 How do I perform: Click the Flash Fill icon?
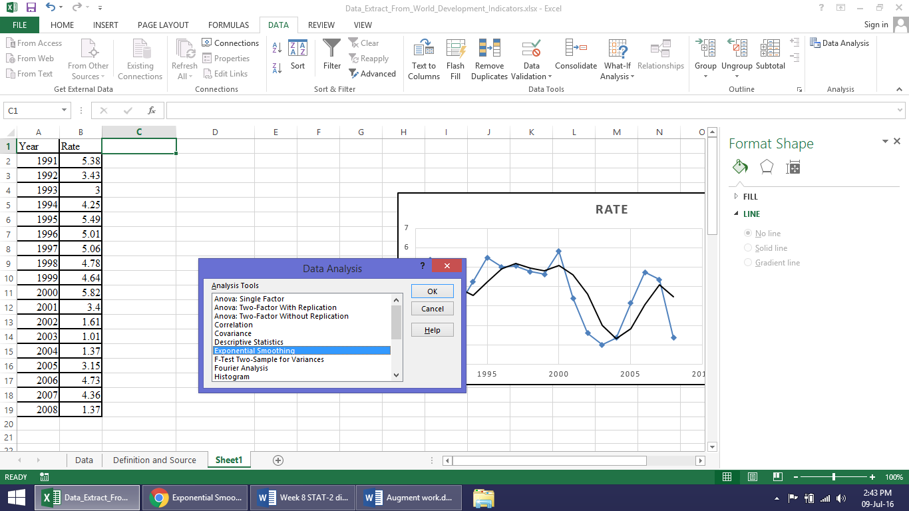456,50
